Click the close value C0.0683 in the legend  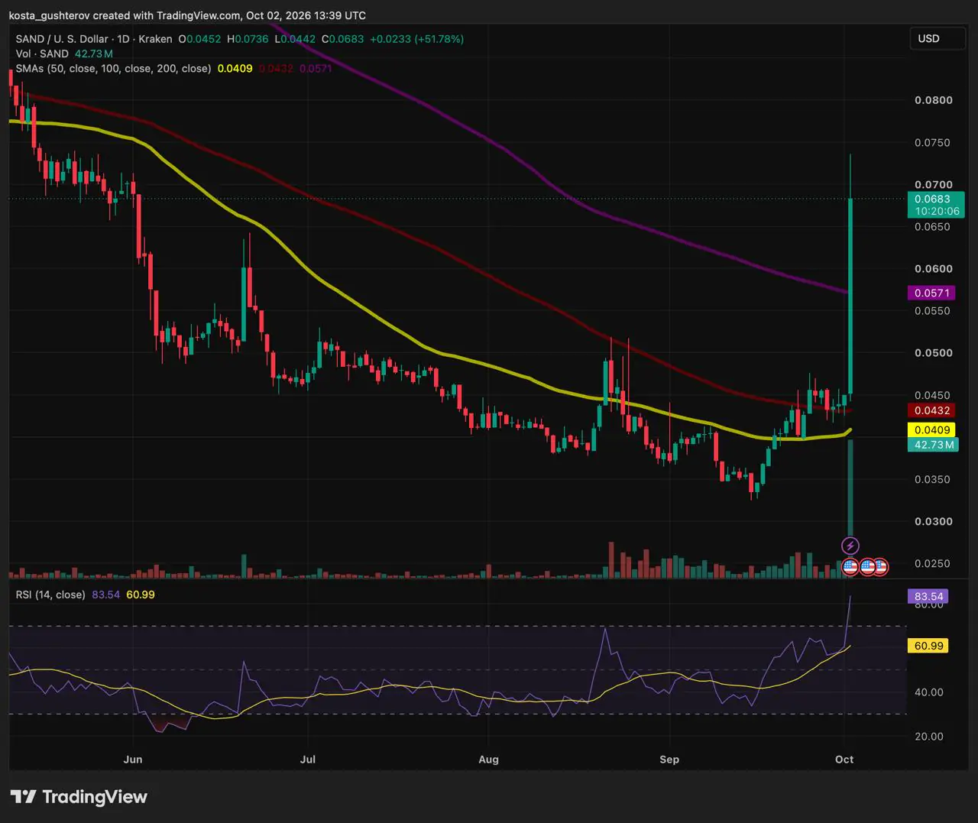point(342,39)
